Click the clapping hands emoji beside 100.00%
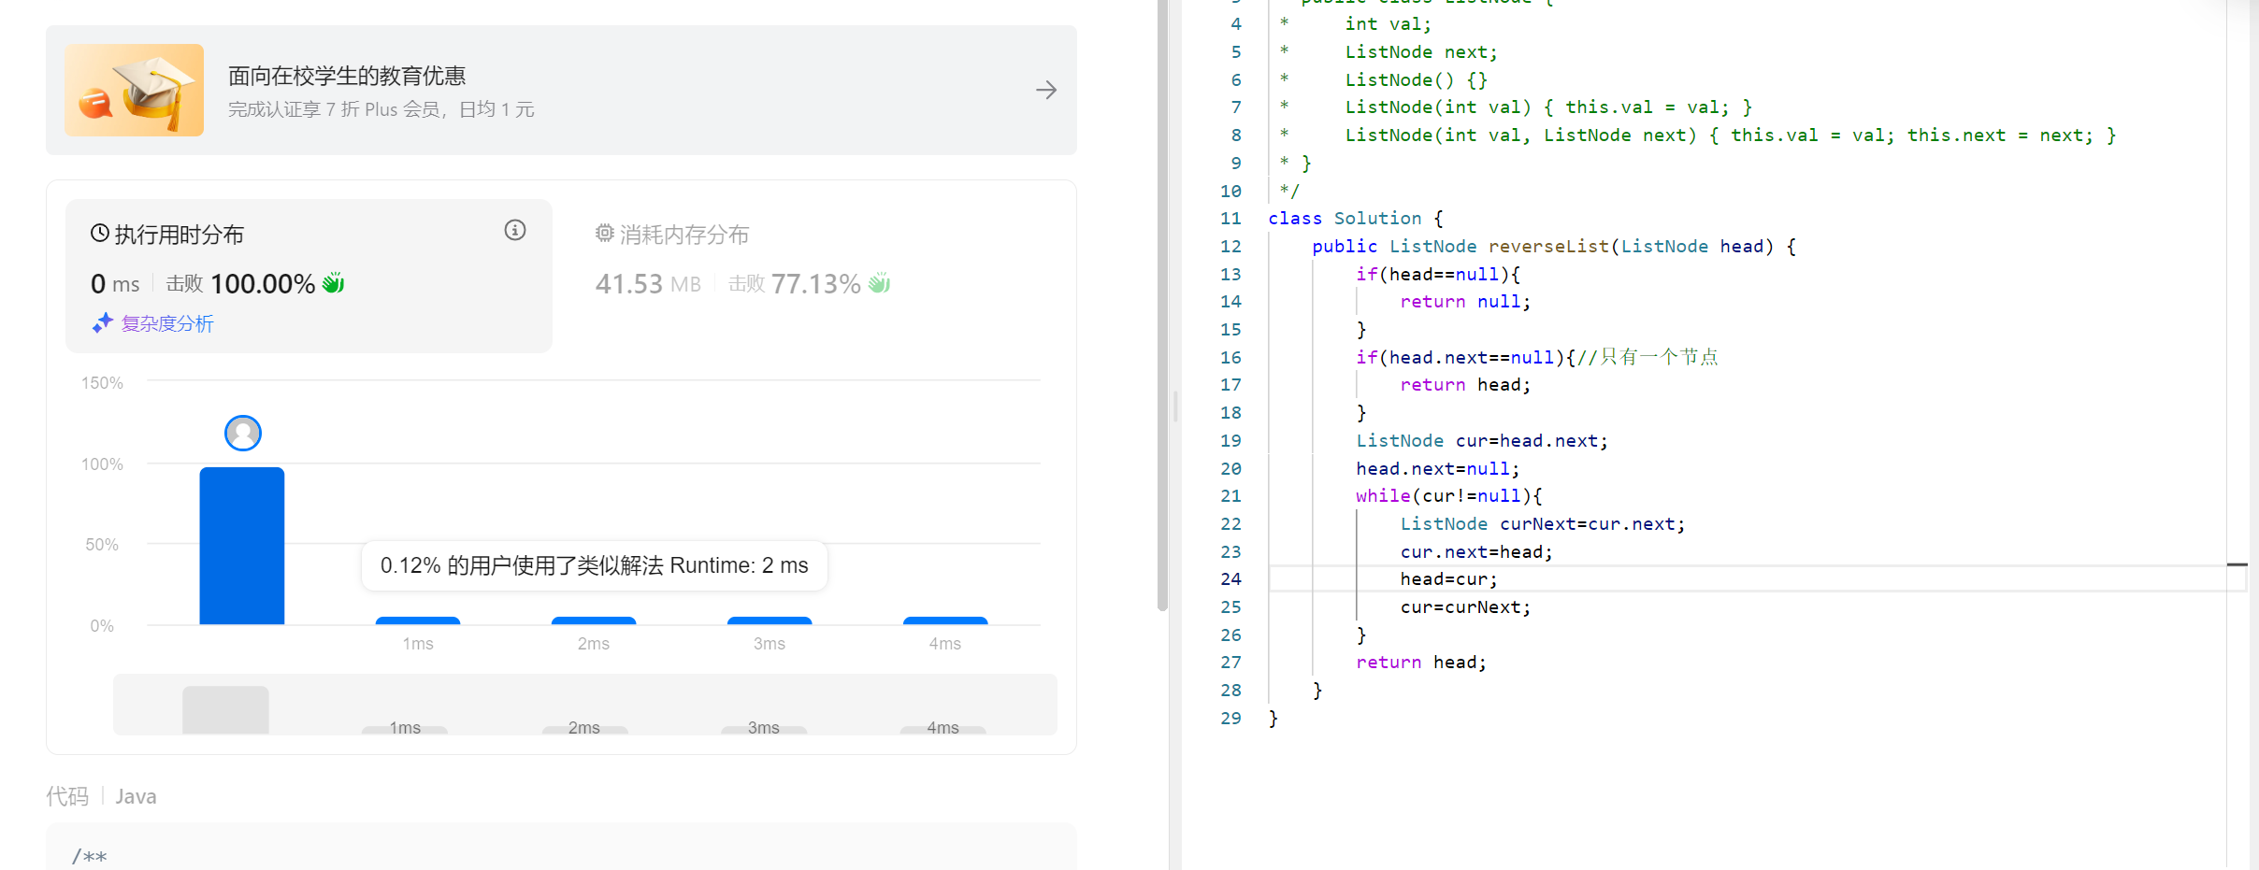2259x870 pixels. tap(333, 282)
